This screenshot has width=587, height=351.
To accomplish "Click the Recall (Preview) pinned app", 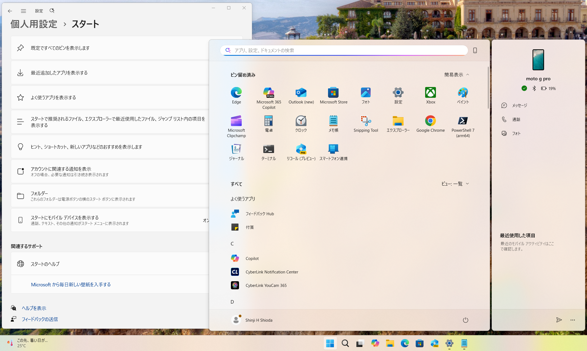I will point(301,152).
